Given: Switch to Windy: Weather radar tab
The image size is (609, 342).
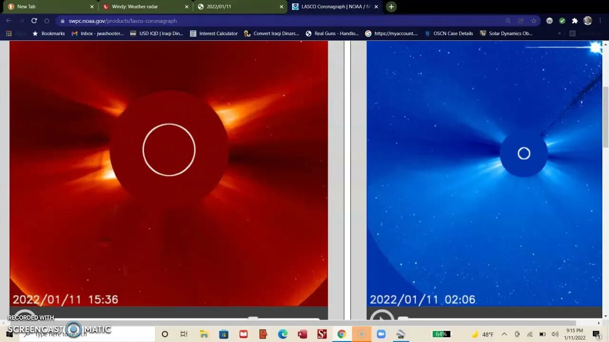Looking at the screenshot, I should [x=147, y=7].
